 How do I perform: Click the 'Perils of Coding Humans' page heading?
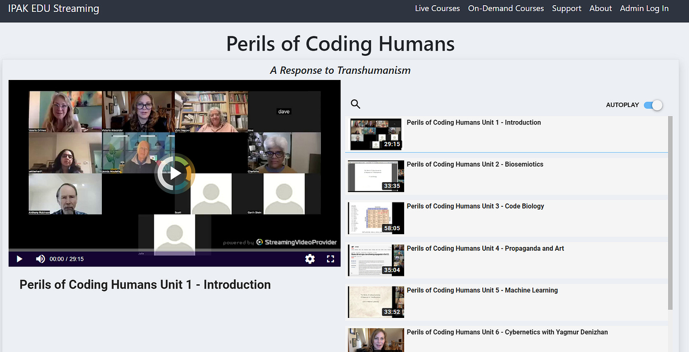(x=340, y=44)
